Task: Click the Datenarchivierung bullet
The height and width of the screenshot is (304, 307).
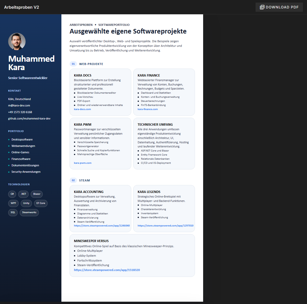Action: pos(88,218)
